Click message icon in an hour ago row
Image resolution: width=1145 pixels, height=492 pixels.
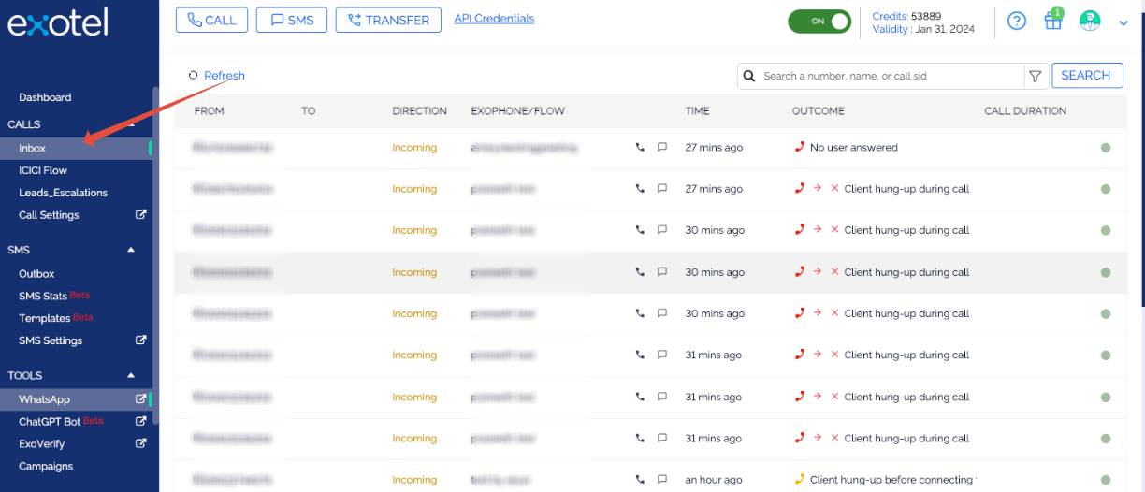point(662,479)
